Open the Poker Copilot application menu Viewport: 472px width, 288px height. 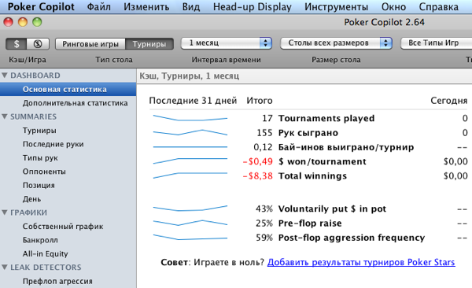click(x=41, y=6)
